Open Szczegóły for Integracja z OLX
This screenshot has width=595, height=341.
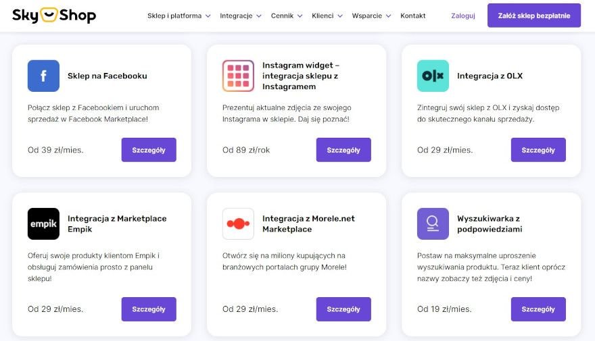(538, 150)
